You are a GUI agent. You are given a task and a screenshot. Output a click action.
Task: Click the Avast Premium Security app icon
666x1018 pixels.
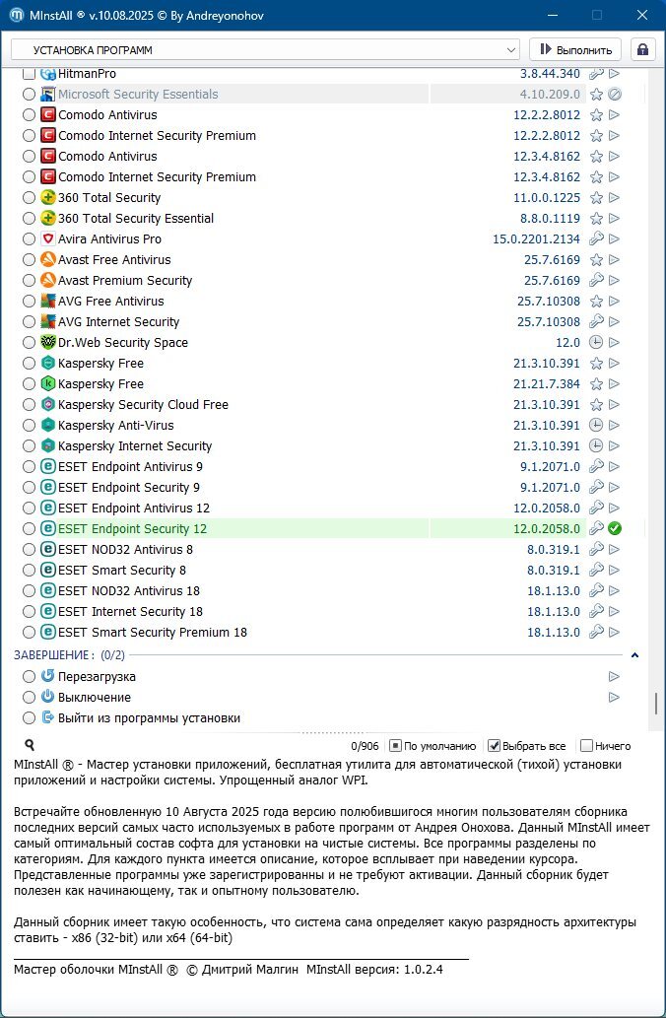tap(48, 280)
